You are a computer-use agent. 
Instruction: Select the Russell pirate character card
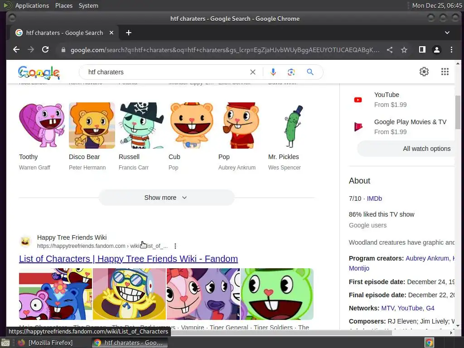(x=141, y=136)
